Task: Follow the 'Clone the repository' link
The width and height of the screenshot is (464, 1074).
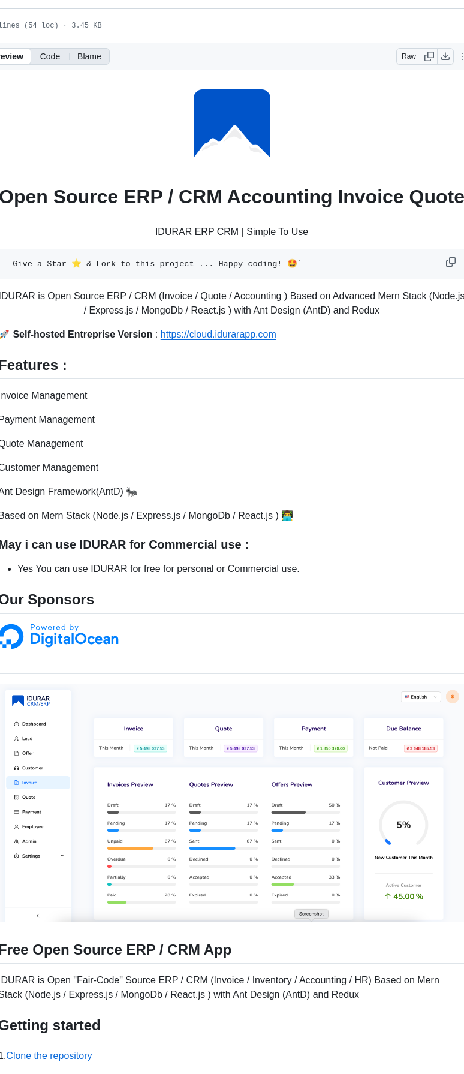Action: [x=49, y=1055]
